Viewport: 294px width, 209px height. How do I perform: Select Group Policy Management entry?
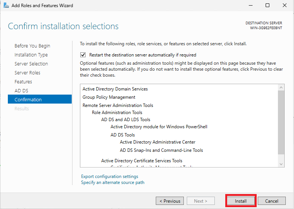(x=109, y=97)
